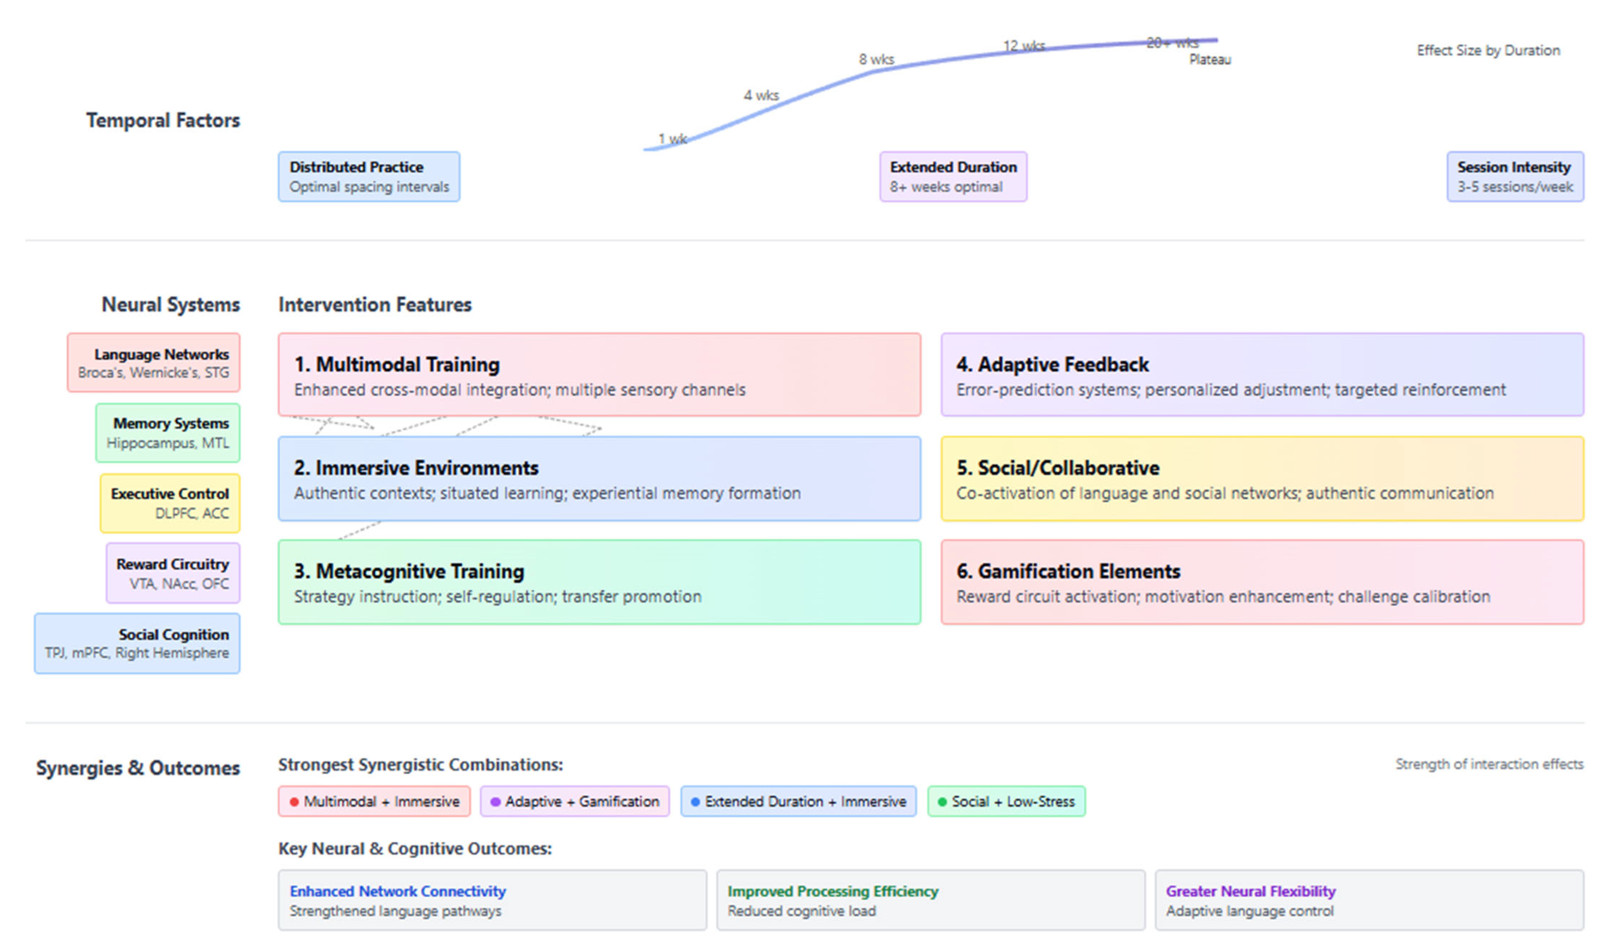Click the Distributed Practice box
The image size is (1614, 951).
(368, 176)
